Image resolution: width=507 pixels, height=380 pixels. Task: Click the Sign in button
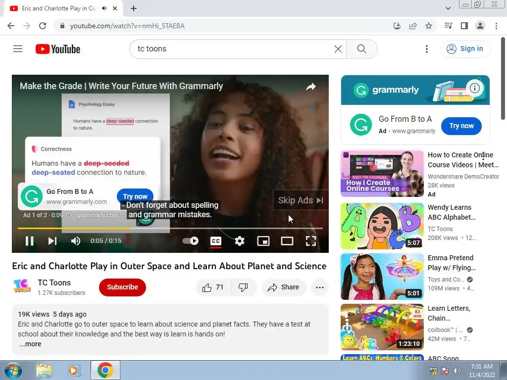pos(465,49)
